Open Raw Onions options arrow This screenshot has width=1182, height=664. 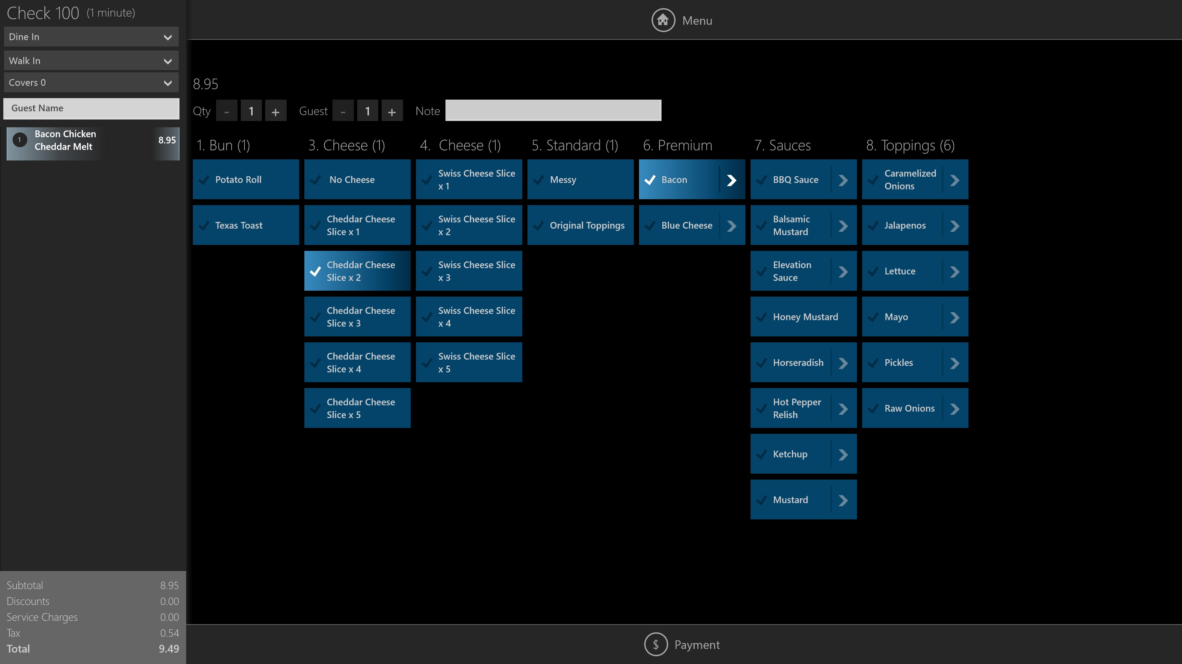954,408
